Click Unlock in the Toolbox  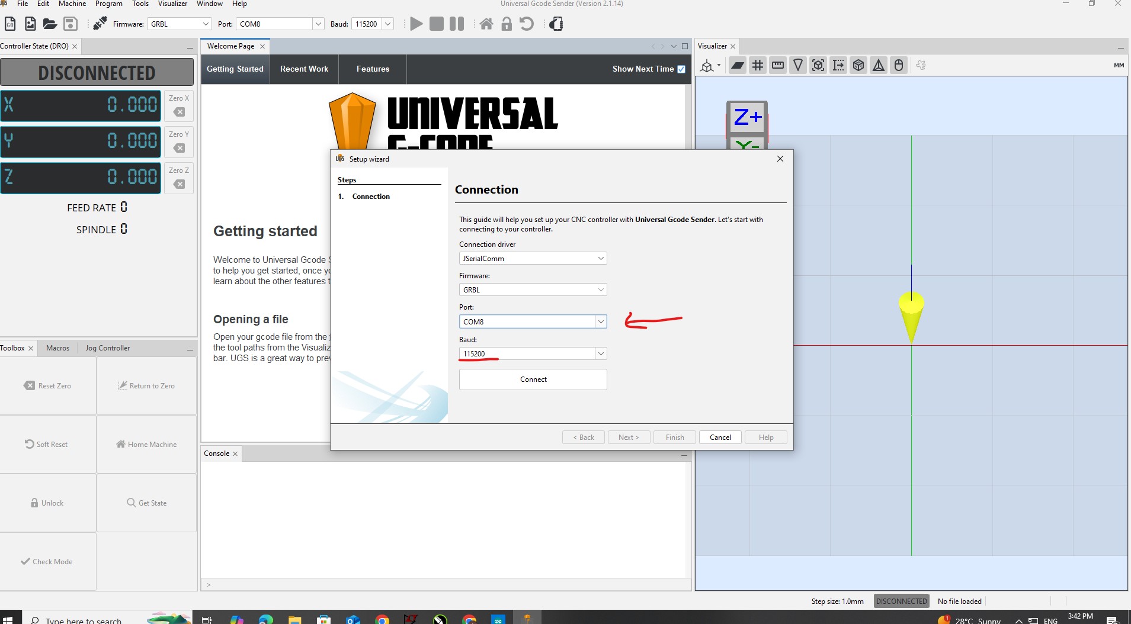click(47, 503)
